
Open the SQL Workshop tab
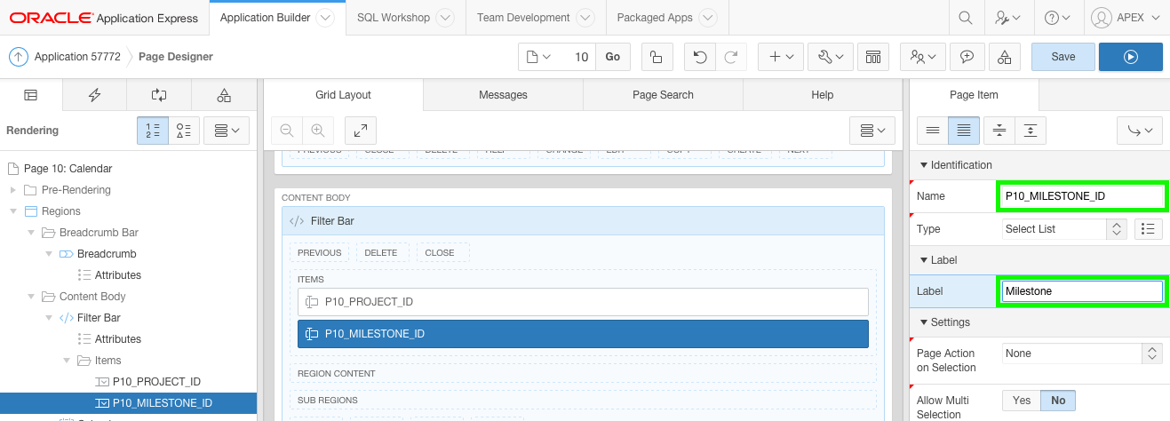tap(393, 18)
